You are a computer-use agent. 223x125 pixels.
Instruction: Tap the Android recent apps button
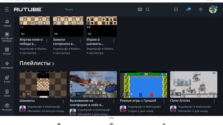click(x=59, y=124)
